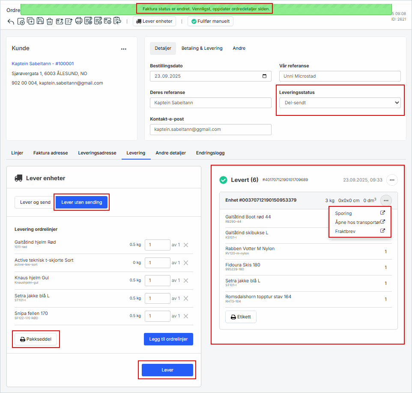Click the printer icon in top toolbar
Screen dimensions: 412x393
pyautogui.click(x=79, y=21)
